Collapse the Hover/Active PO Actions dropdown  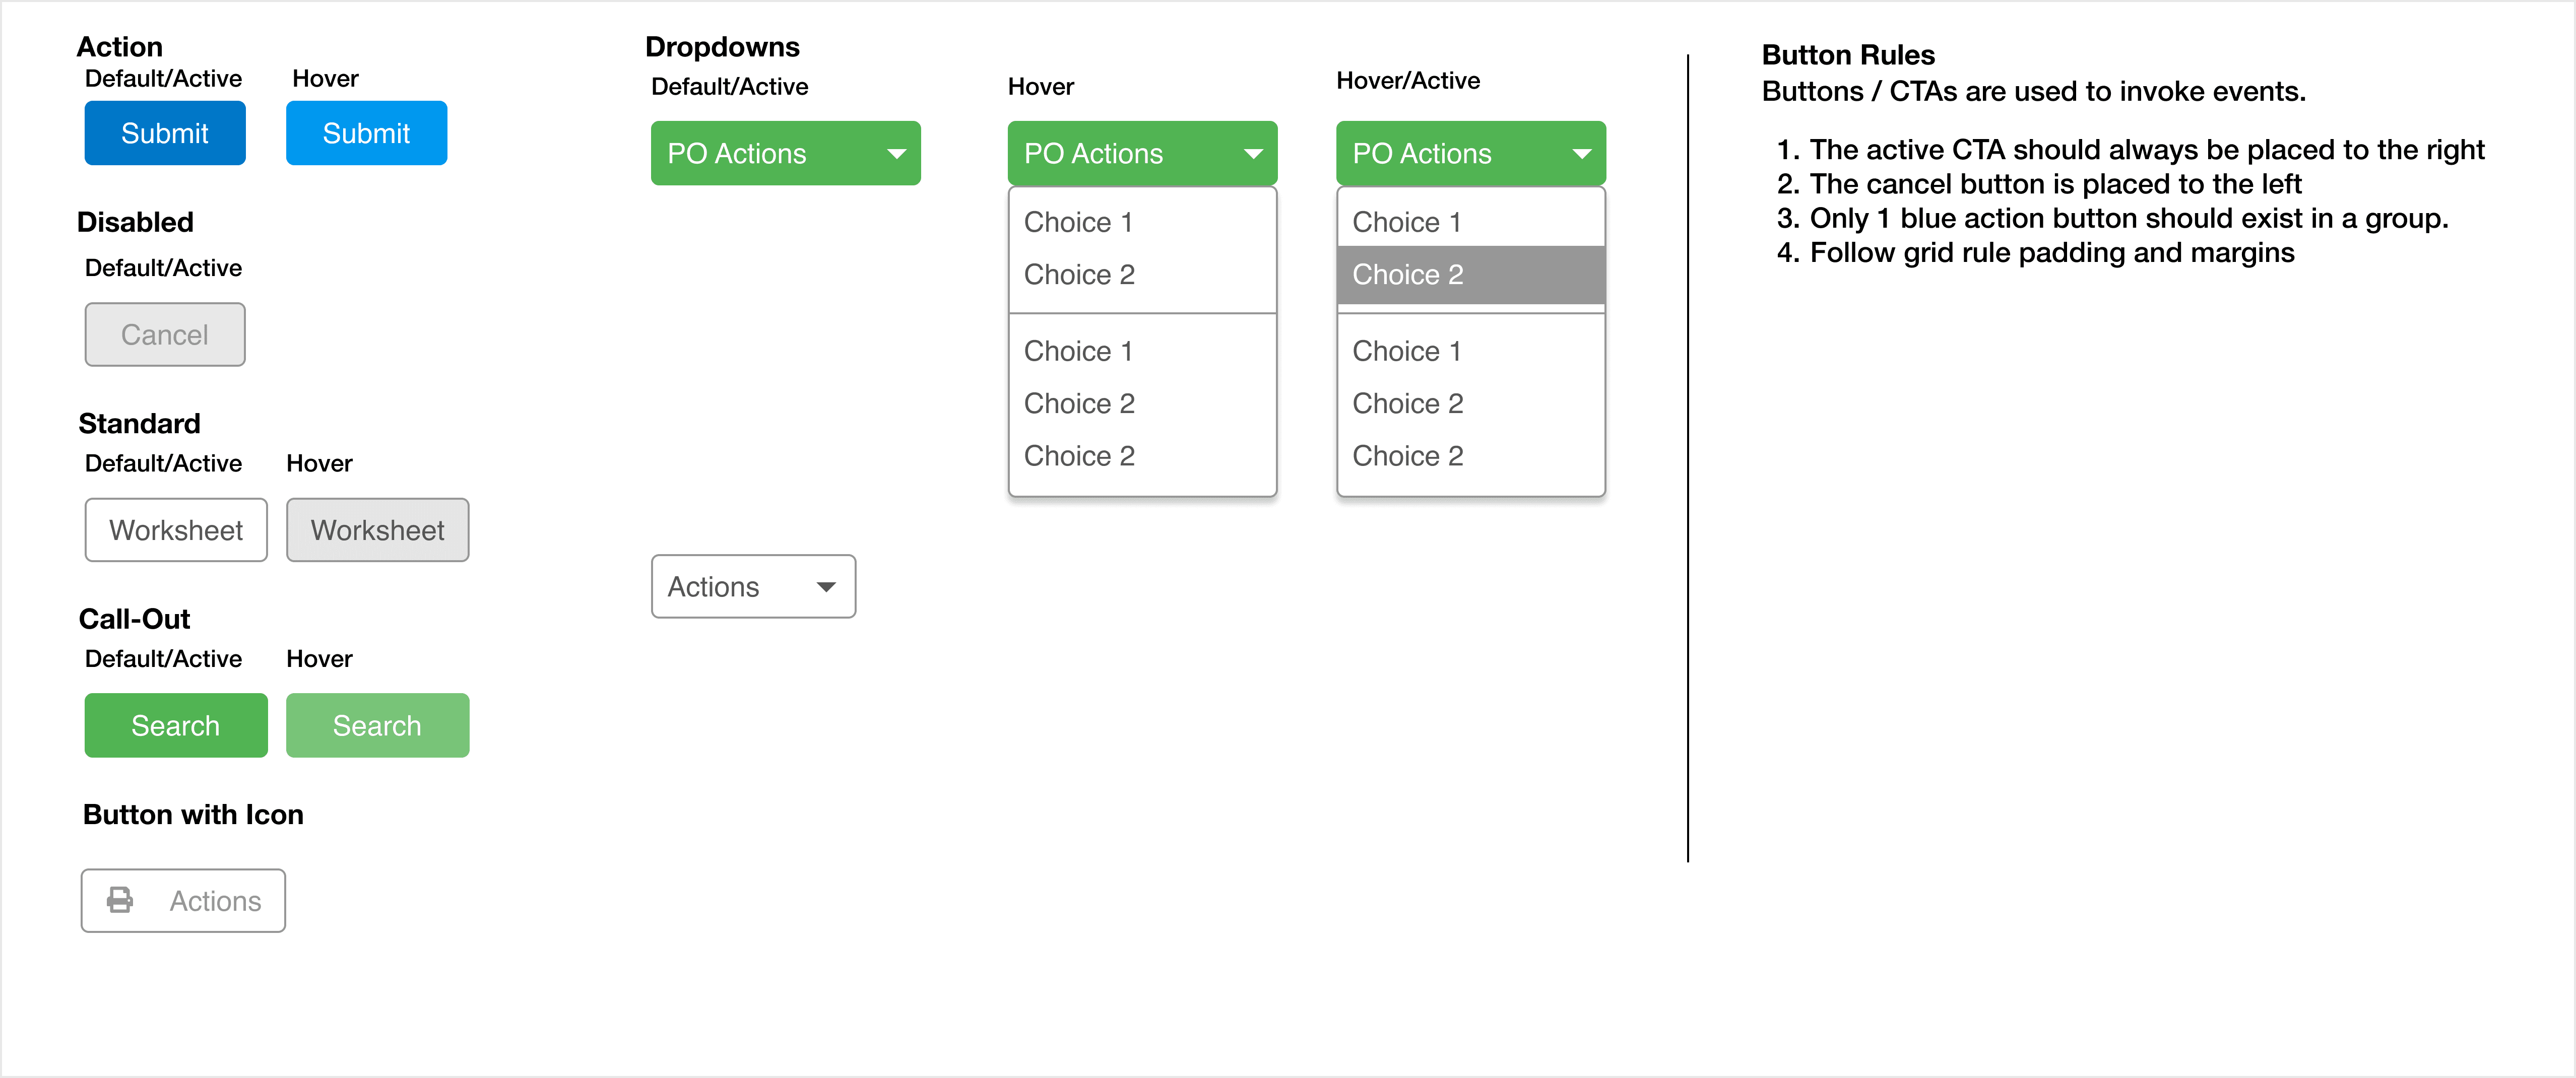pos(1470,153)
